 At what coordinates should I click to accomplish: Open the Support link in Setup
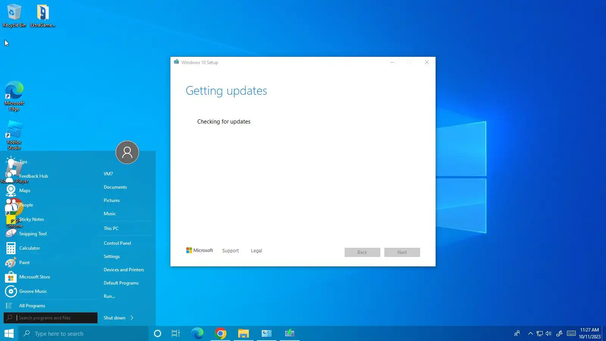[x=231, y=251]
